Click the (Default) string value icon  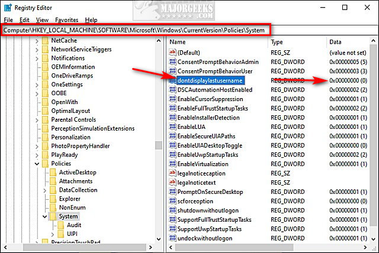coord(172,53)
